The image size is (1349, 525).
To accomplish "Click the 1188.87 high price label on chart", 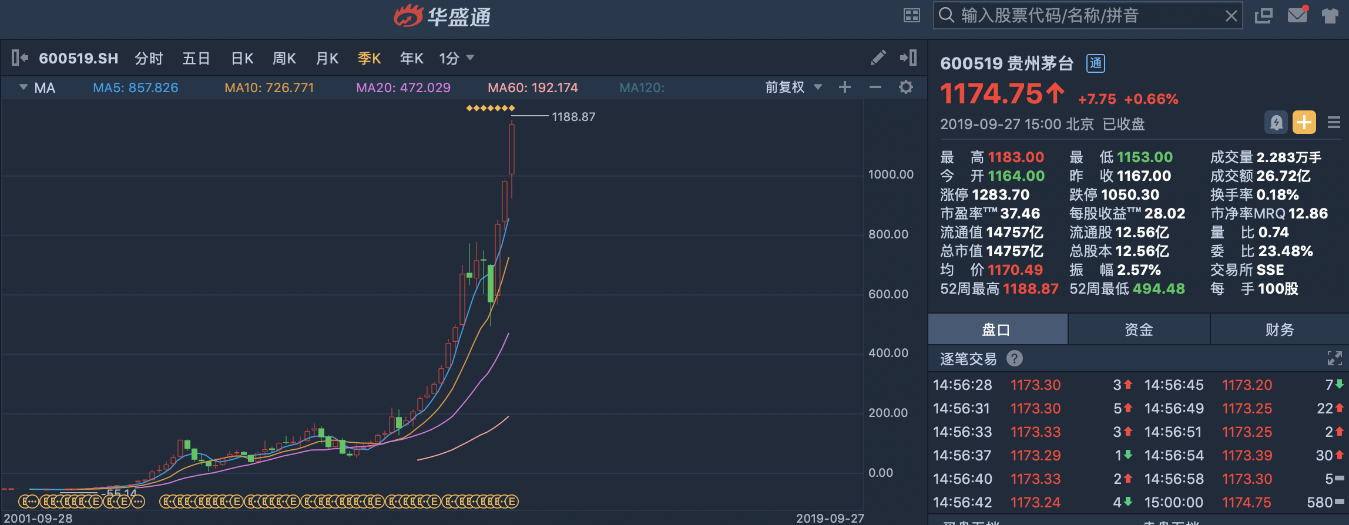I will (x=573, y=117).
